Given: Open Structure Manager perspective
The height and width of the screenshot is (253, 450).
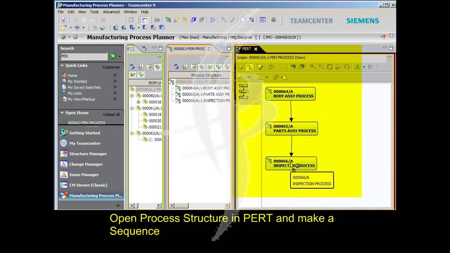Looking at the screenshot, I should click(88, 154).
